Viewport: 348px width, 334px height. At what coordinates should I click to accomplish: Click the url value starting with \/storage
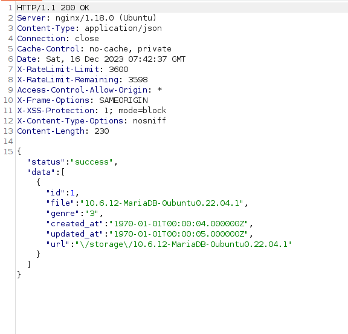click(x=183, y=244)
